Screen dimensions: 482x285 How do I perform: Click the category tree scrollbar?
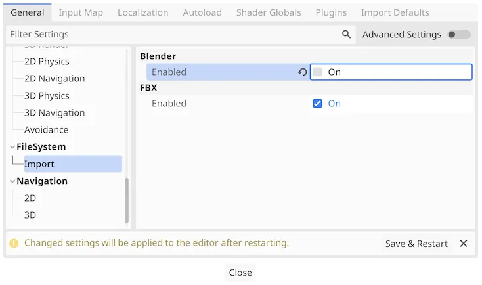coord(127,200)
